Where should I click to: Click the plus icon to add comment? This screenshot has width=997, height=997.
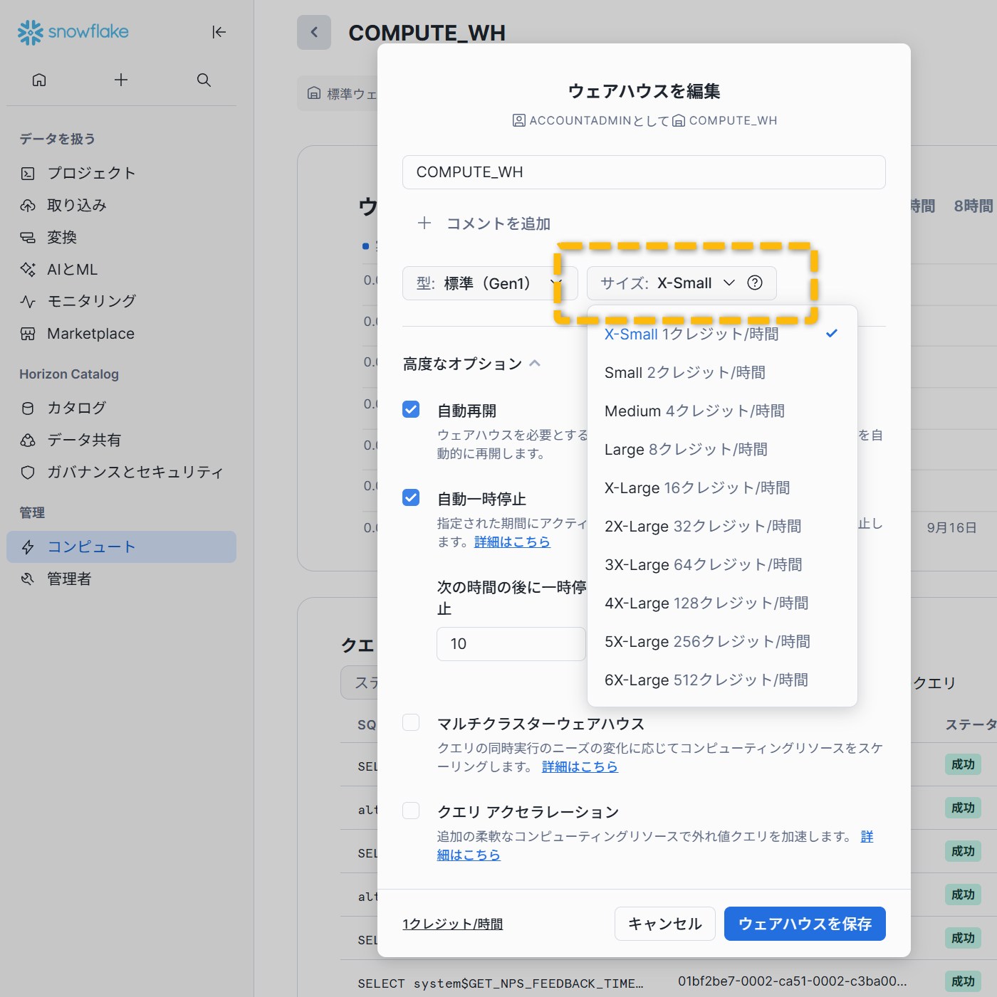tap(424, 223)
